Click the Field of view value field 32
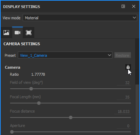Viewport: 140px width, 135px height. click(124, 83)
